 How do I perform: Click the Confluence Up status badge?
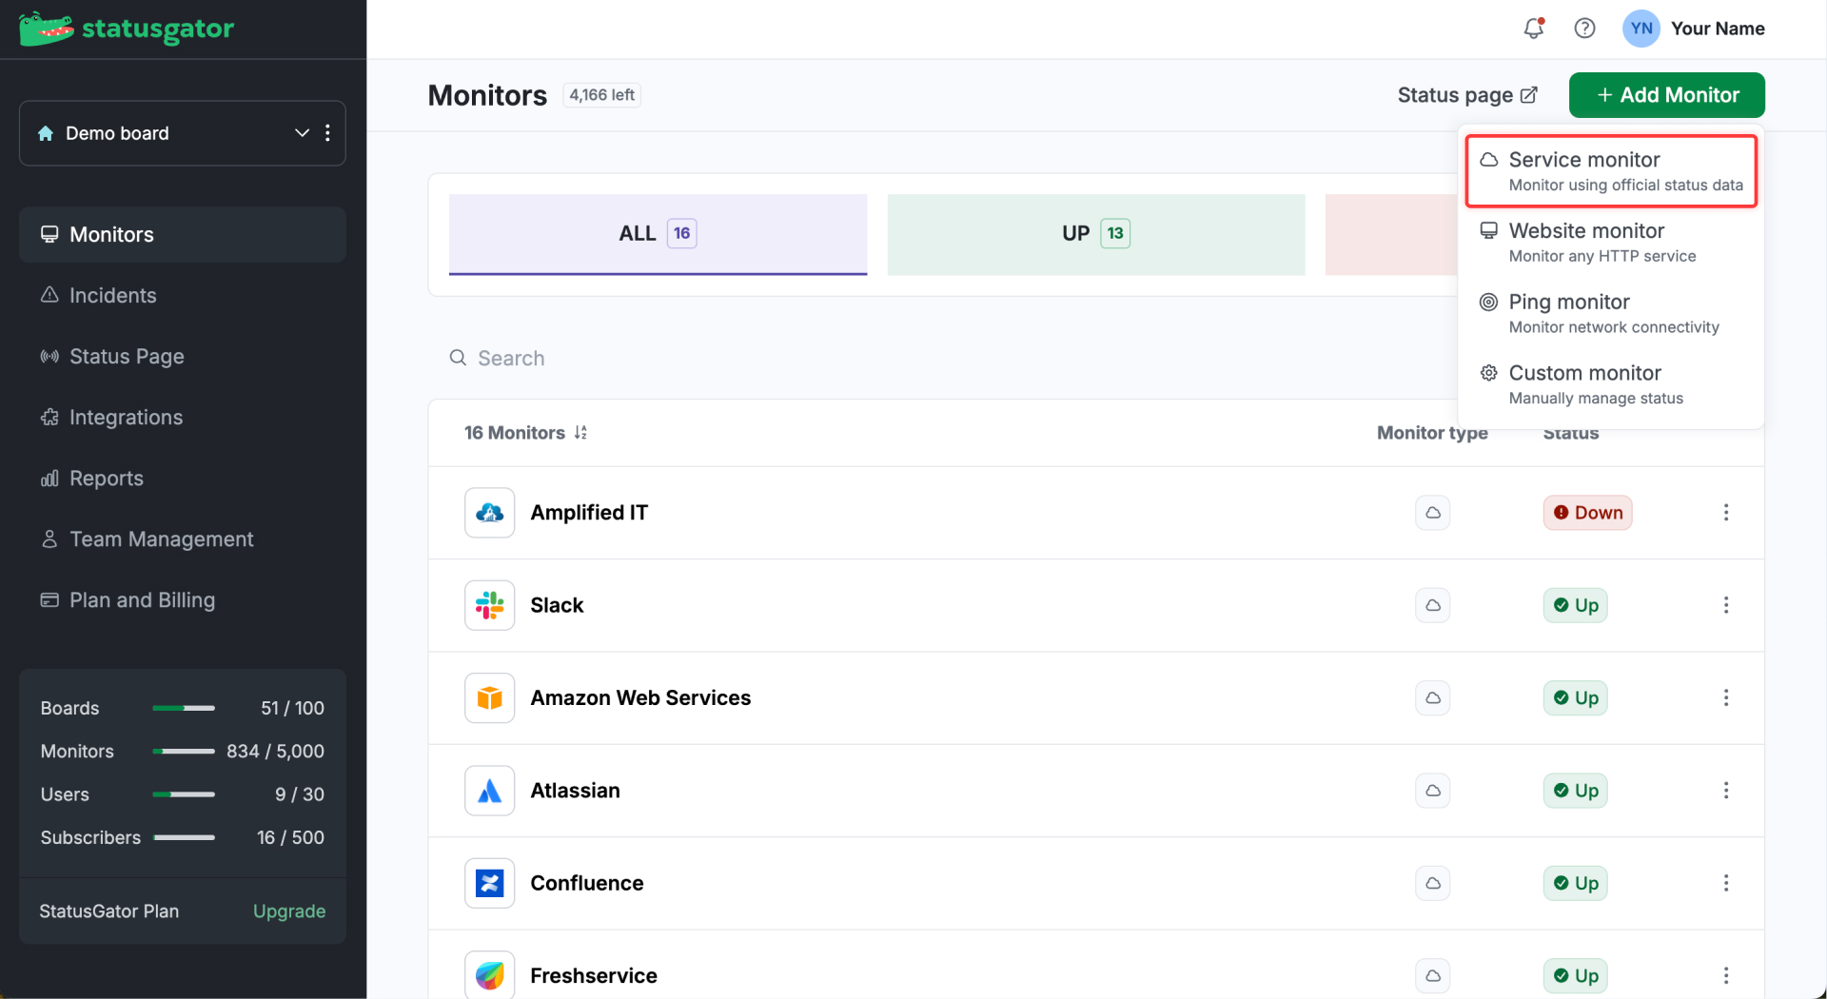(1575, 883)
